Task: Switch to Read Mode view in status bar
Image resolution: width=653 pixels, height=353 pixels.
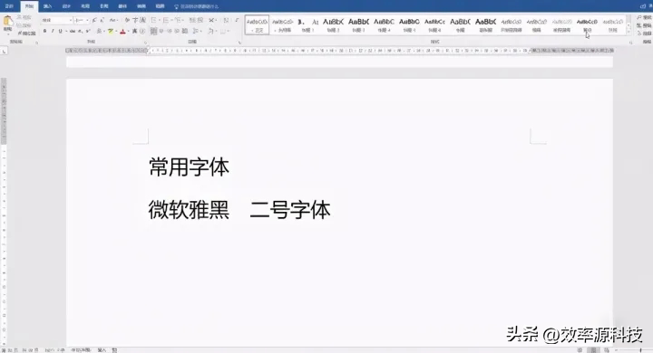Action: (580, 350)
